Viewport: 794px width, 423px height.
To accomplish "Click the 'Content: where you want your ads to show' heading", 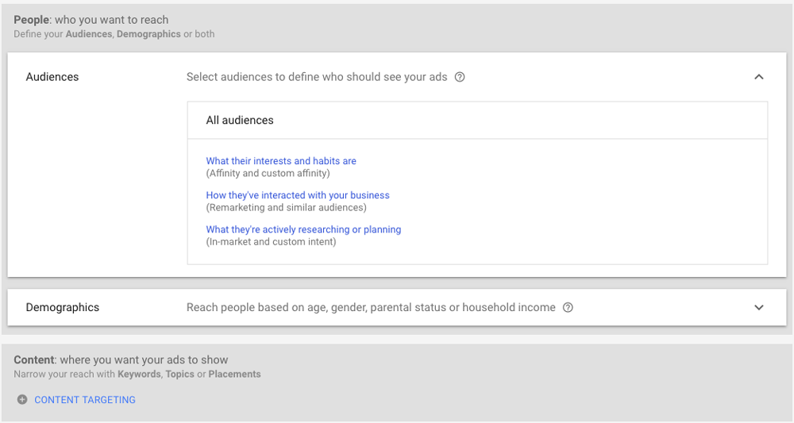I will (121, 360).
